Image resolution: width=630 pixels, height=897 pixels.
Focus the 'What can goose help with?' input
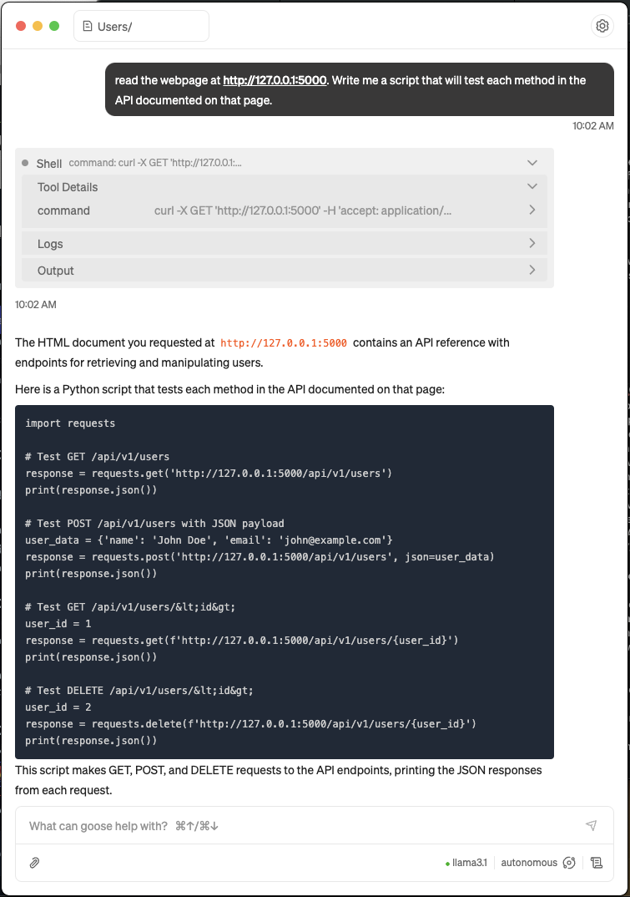[303, 825]
